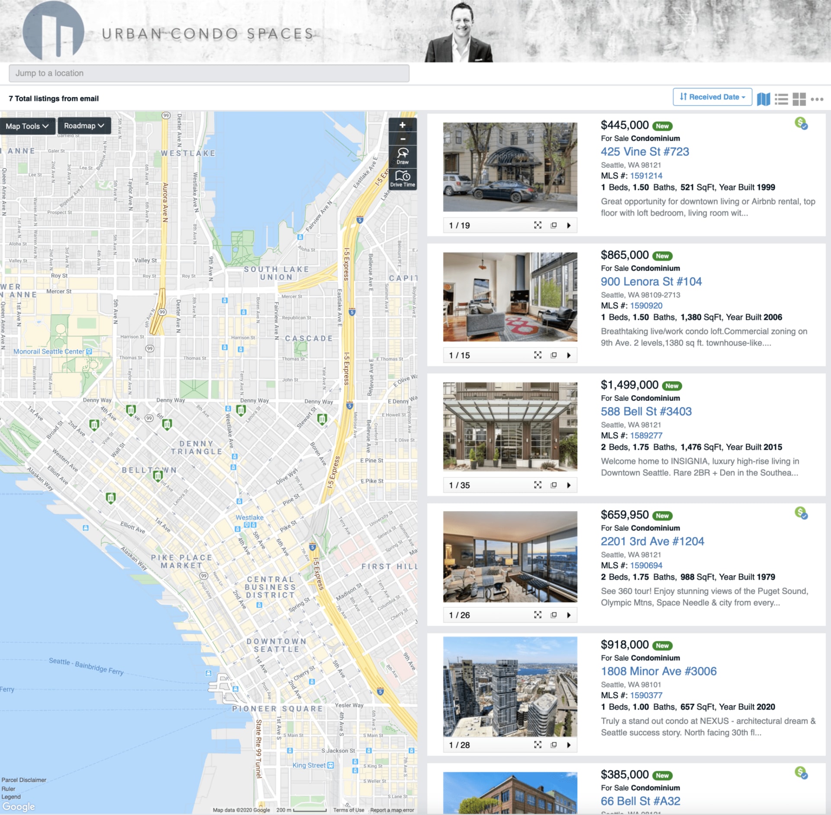
Task: Open the three-dot more options menu
Action: (817, 99)
